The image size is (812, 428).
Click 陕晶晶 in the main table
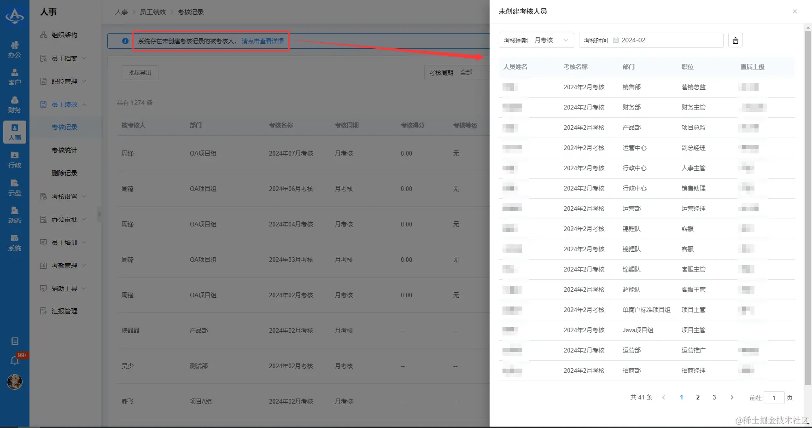130,330
